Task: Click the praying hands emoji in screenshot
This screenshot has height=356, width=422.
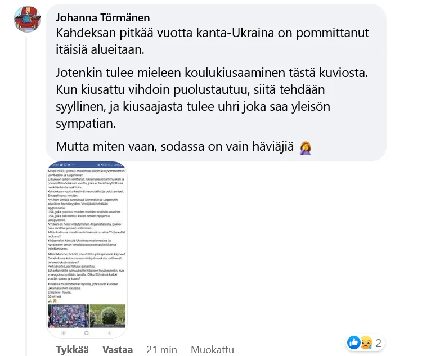Action: (x=50, y=300)
